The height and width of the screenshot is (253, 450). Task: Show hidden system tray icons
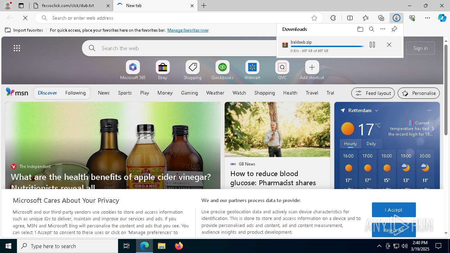pos(379,246)
